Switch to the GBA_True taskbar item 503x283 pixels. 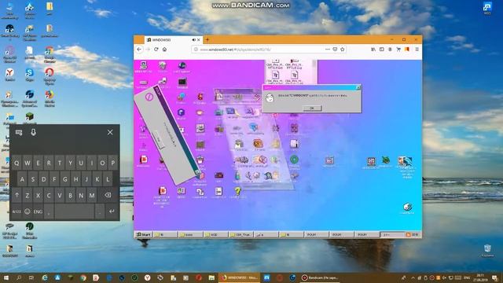click(x=241, y=234)
